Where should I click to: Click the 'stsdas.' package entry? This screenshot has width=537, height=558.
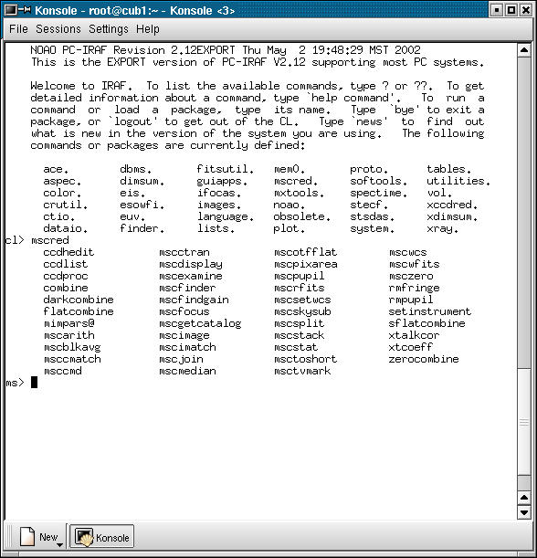click(x=372, y=216)
